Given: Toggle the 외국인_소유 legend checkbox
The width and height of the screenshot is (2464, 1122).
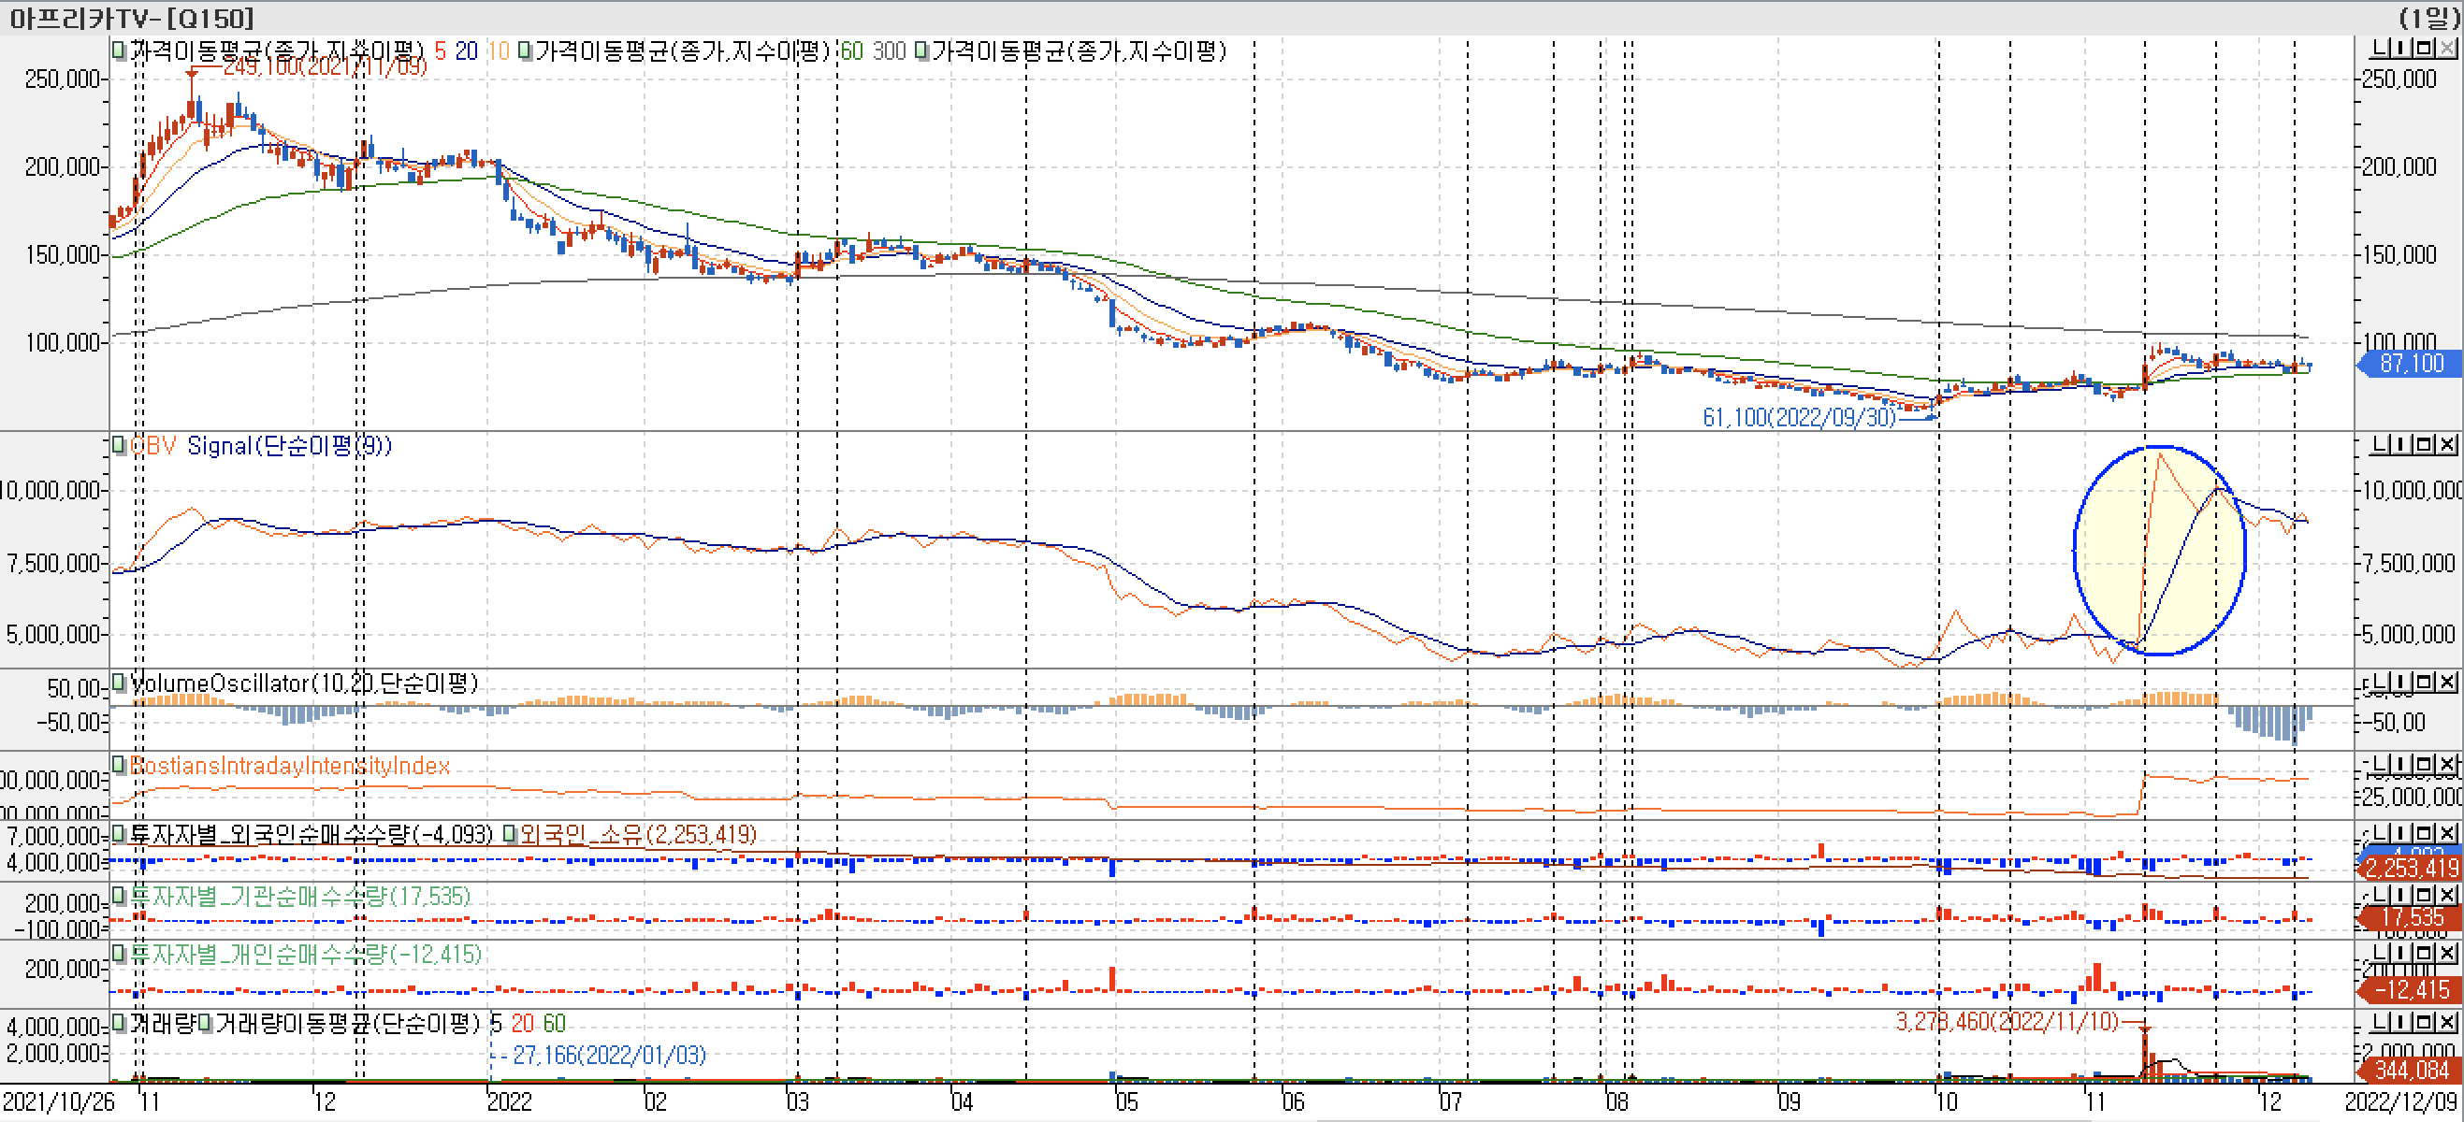Looking at the screenshot, I should (x=510, y=834).
